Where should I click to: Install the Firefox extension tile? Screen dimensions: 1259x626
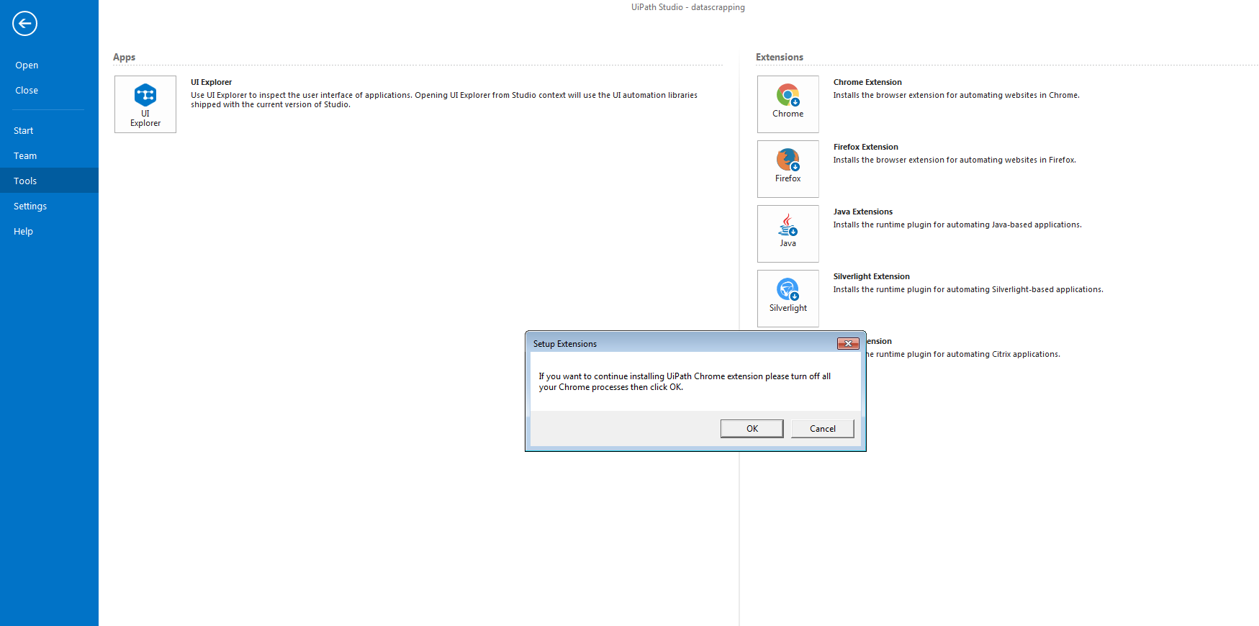point(788,169)
